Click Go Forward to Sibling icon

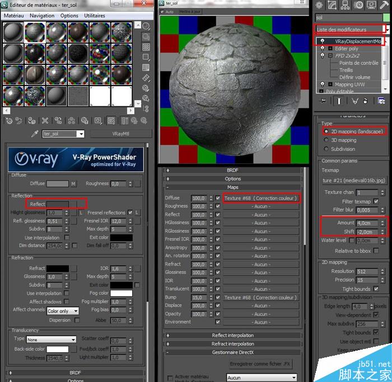pyautogui.click(x=144, y=121)
